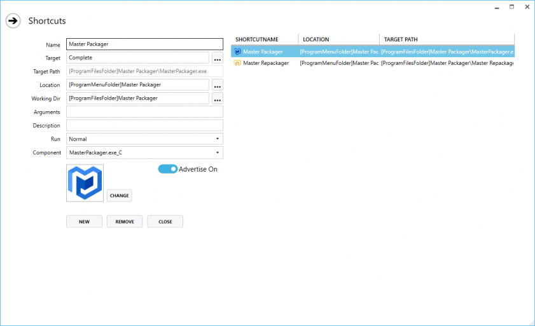Focus the Name input field
The width and height of the screenshot is (535, 326).
click(x=144, y=44)
